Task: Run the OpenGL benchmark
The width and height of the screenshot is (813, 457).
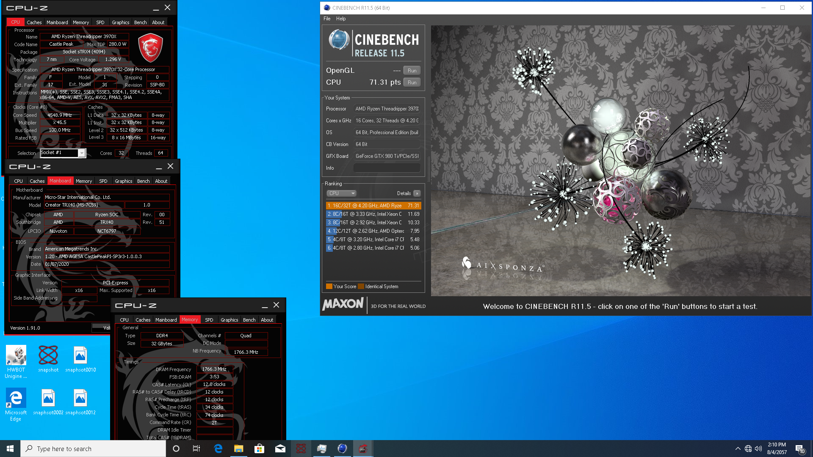Action: (x=412, y=71)
